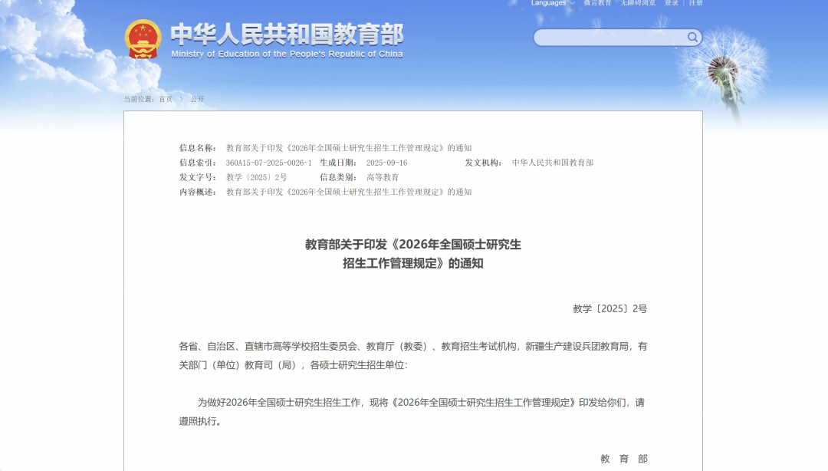
Task: Focus the site search input box
Action: 609,38
